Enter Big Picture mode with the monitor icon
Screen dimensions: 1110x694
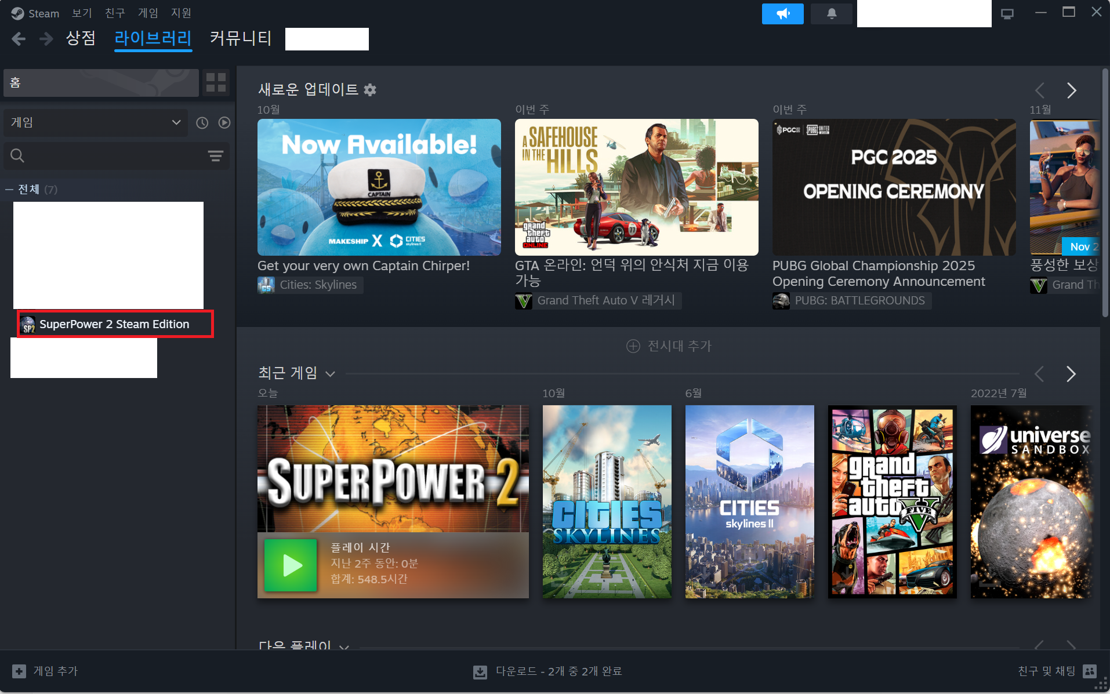1008,12
